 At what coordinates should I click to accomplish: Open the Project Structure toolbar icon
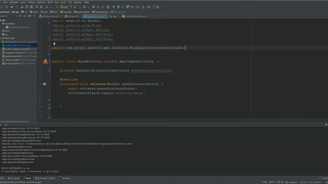[x=138, y=7]
